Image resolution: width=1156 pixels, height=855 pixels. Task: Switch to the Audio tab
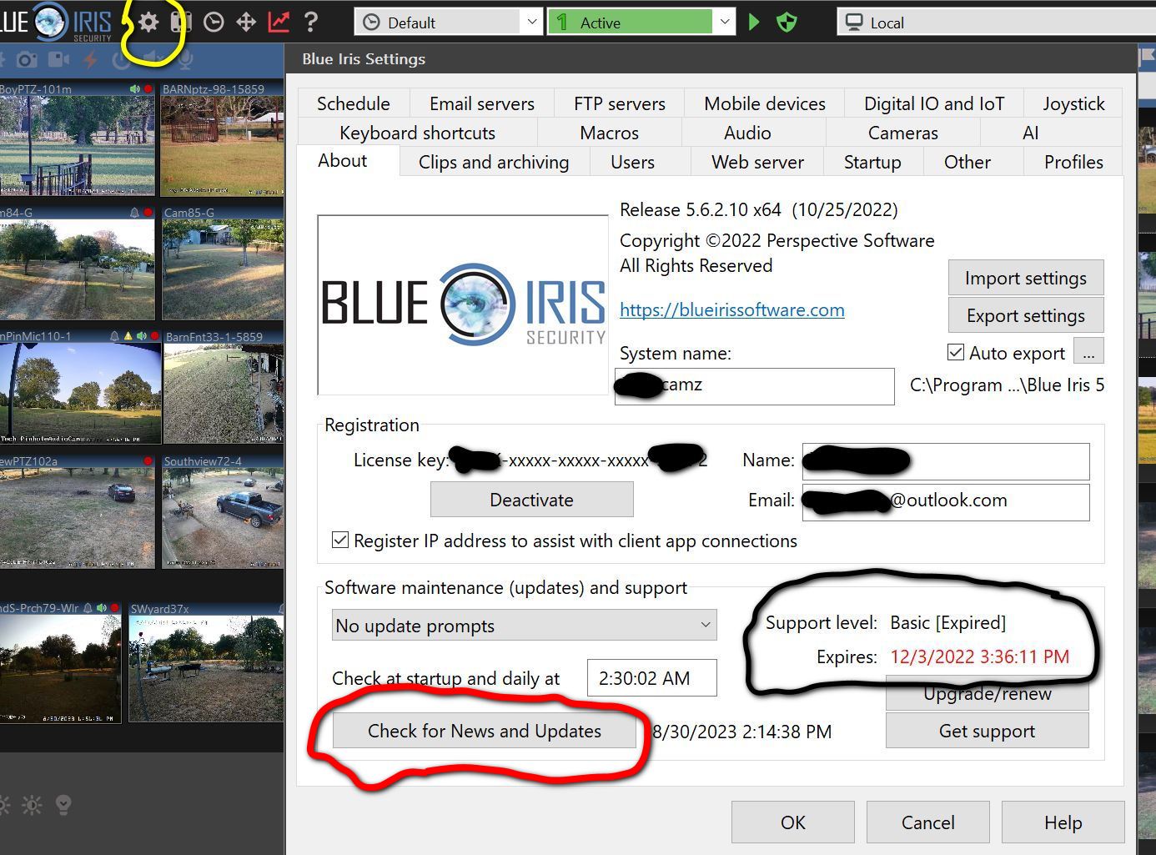pyautogui.click(x=747, y=133)
